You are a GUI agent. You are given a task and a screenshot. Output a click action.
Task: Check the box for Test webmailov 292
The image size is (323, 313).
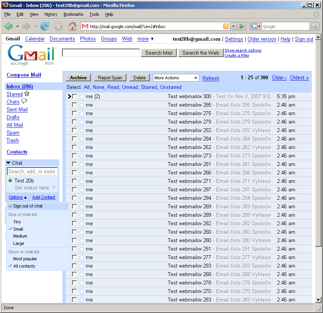74,130
